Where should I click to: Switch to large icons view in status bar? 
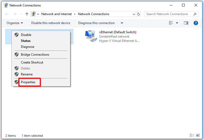198,135
